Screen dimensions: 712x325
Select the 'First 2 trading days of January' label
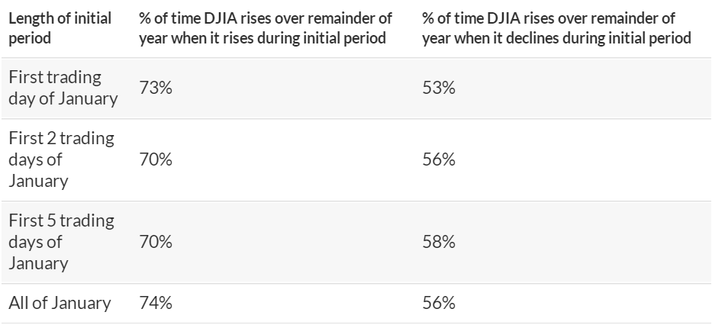coord(61,159)
